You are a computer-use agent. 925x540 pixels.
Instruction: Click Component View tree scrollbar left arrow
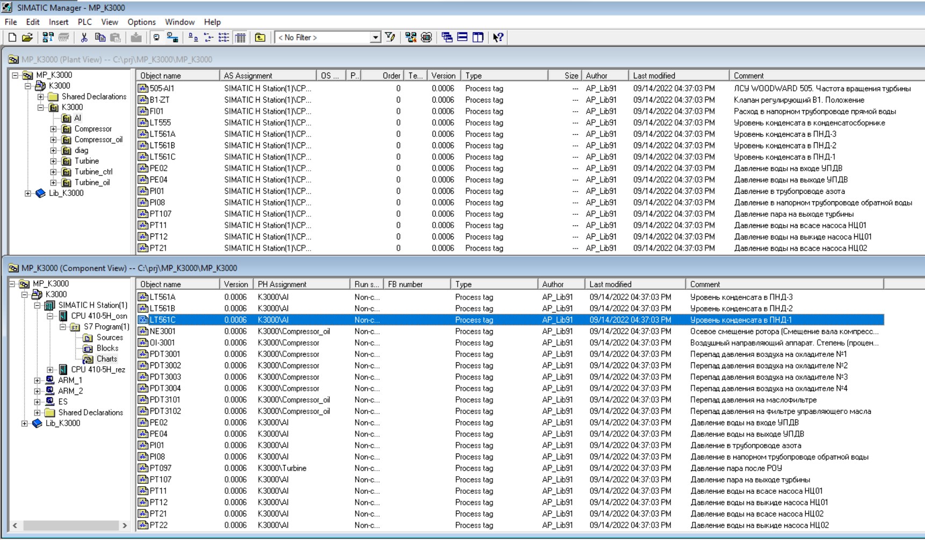pos(15,526)
